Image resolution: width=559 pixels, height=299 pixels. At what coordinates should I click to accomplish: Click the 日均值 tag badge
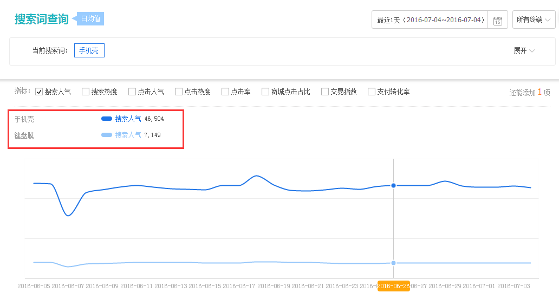pyautogui.click(x=90, y=19)
